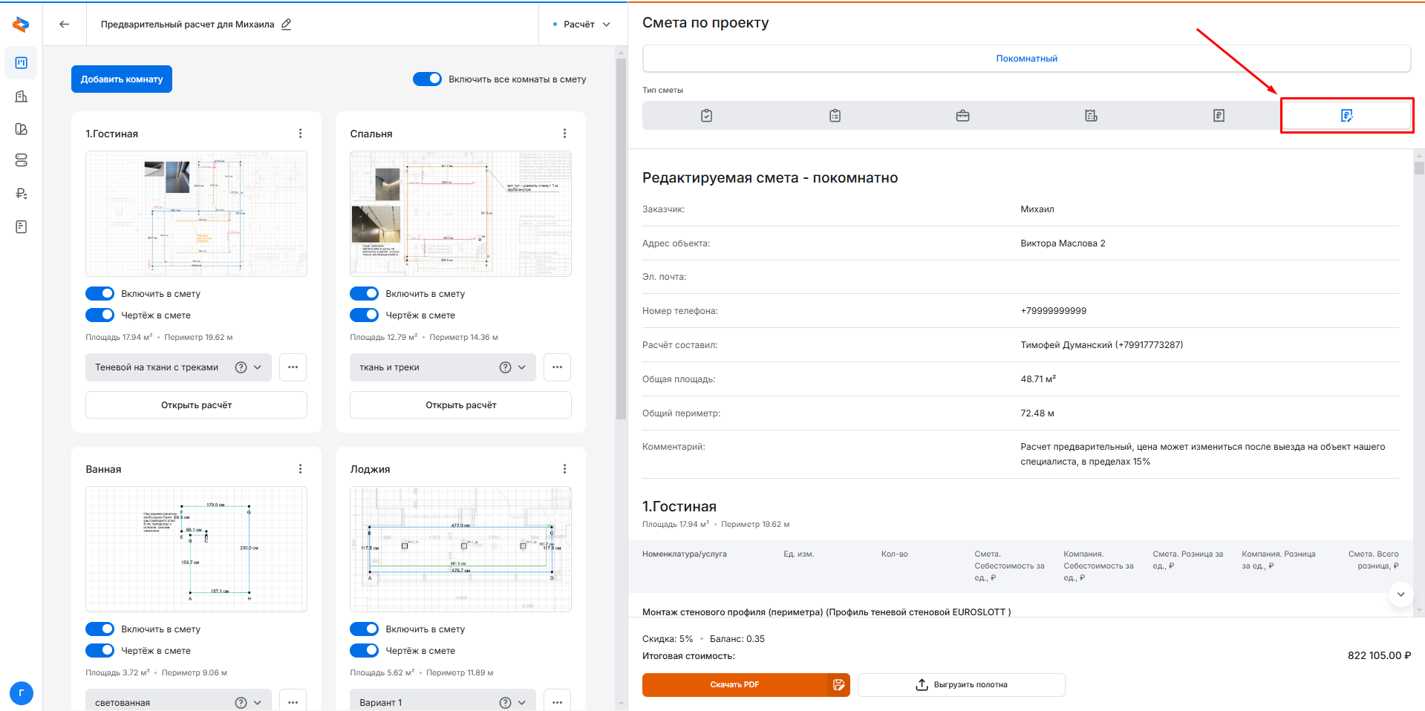
Task: Click the help icon next to ткань и треки
Action: click(505, 367)
